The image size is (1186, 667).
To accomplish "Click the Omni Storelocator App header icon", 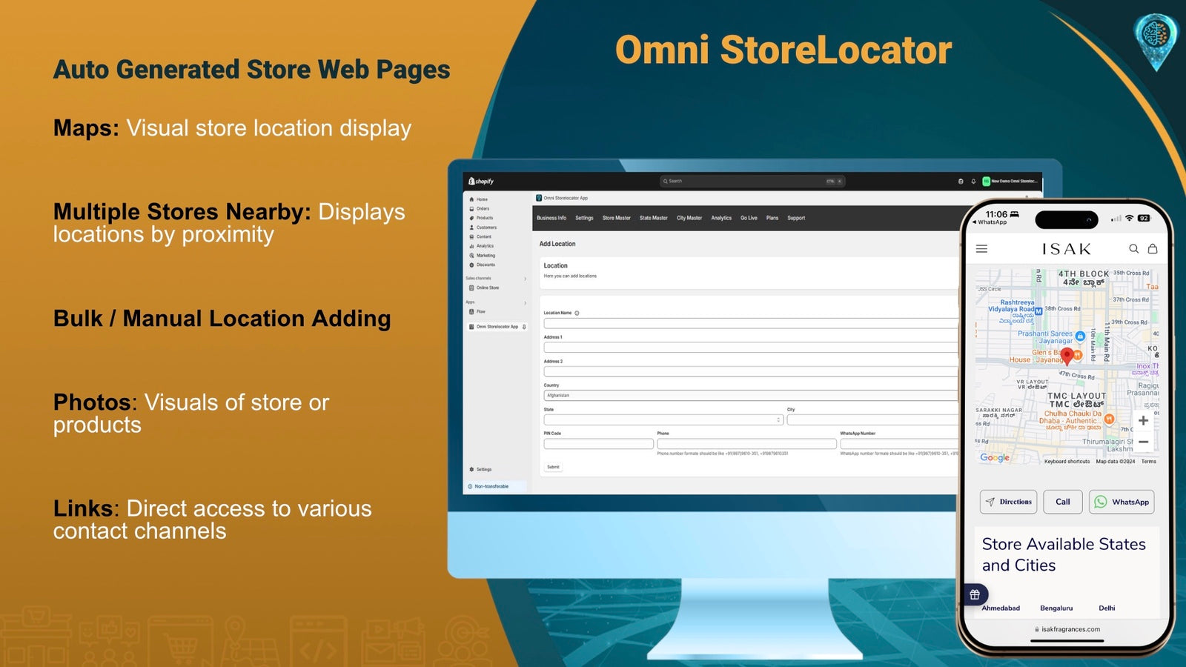I will click(x=539, y=198).
